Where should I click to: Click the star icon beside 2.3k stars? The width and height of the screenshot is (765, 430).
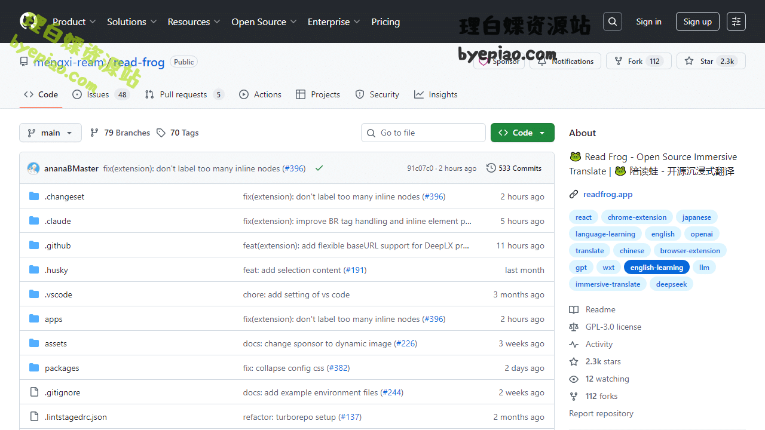pos(574,361)
